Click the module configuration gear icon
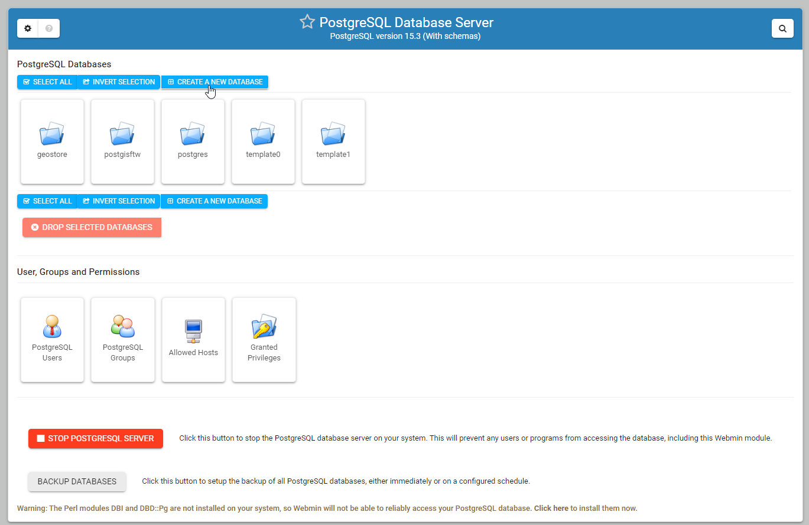This screenshot has width=809, height=525. pos(28,28)
